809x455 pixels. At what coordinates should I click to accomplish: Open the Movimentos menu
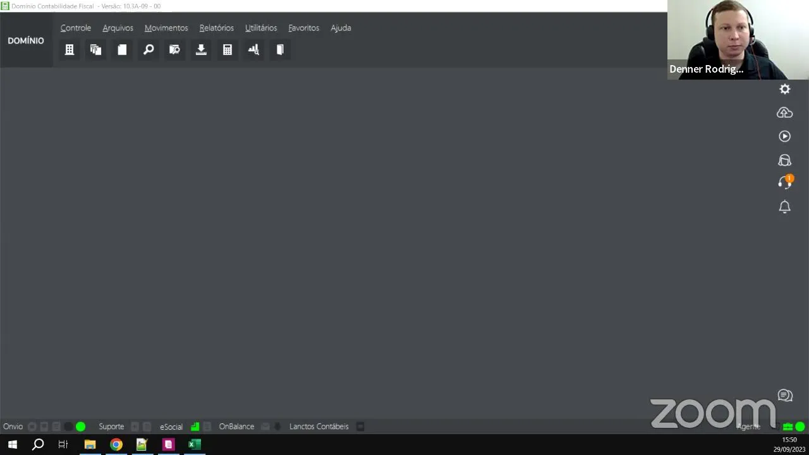coord(166,28)
